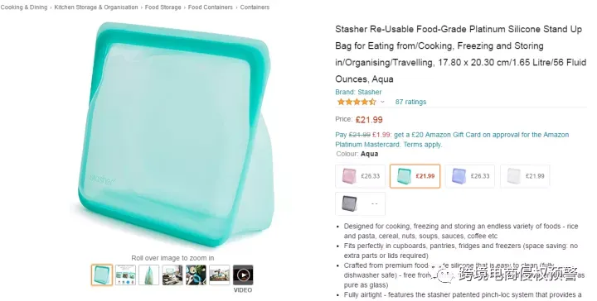Choose the clear colour swatch £21.99
The image size is (597, 301).
[525, 176]
